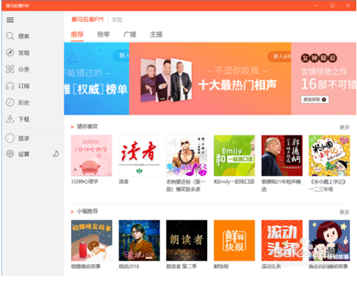The width and height of the screenshot is (357, 283).
Task: Toggle night mode with the moon icon
Action: 55,154
